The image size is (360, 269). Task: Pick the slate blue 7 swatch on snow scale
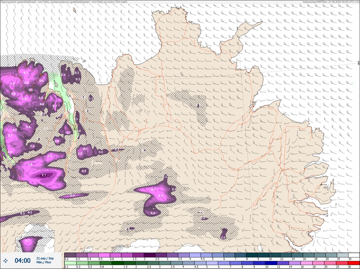tap(240, 255)
